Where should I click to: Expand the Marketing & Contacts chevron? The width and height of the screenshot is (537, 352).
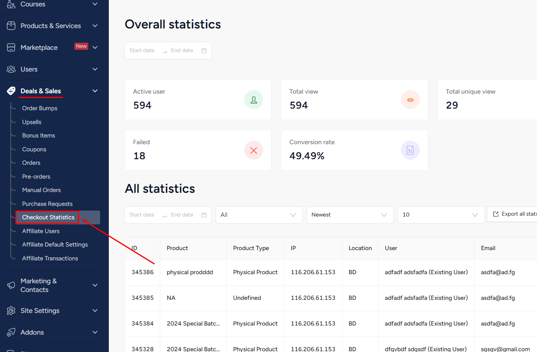click(x=95, y=285)
